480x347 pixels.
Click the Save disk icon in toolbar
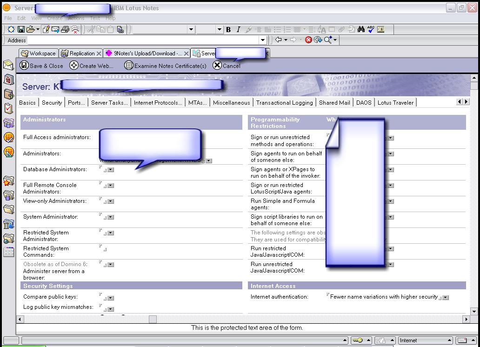click(x=21, y=29)
